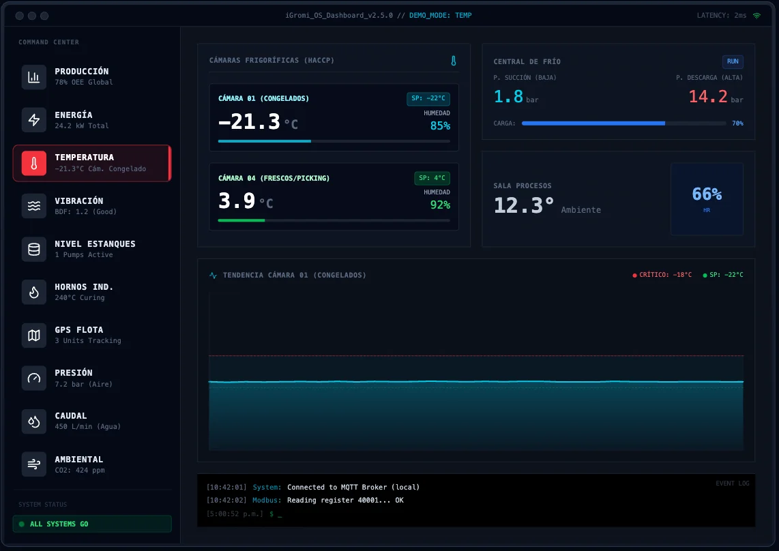This screenshot has width=779, height=551.
Task: Click the CRÍTICO: -18°C legend label
Action: click(x=662, y=275)
